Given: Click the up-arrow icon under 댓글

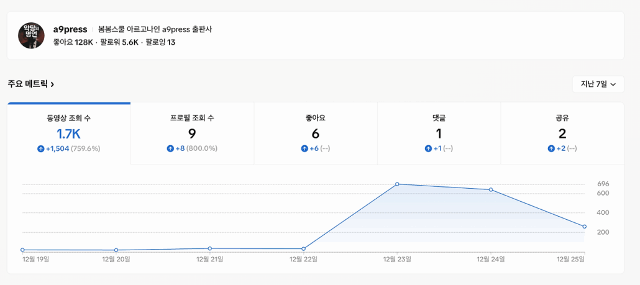Looking at the screenshot, I should (x=428, y=148).
